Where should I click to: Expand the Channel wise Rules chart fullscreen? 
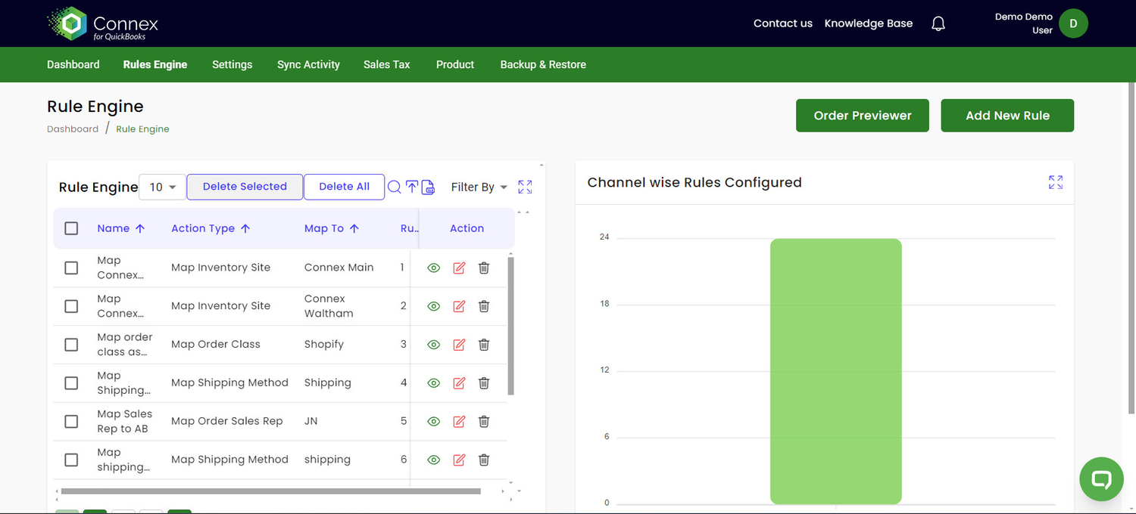(1056, 182)
